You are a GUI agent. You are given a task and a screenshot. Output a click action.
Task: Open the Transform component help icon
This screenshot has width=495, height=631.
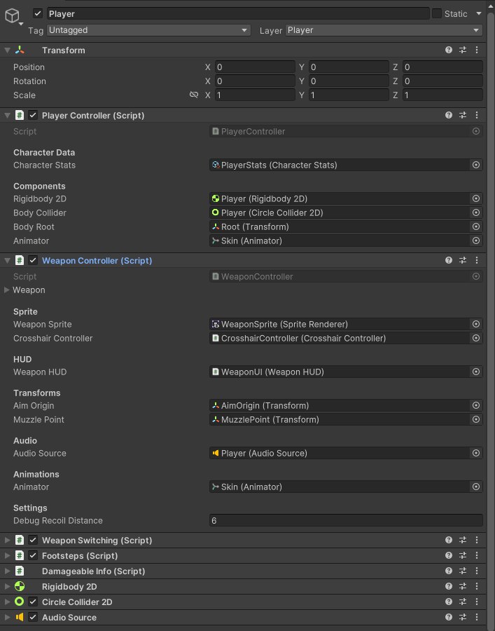click(449, 50)
